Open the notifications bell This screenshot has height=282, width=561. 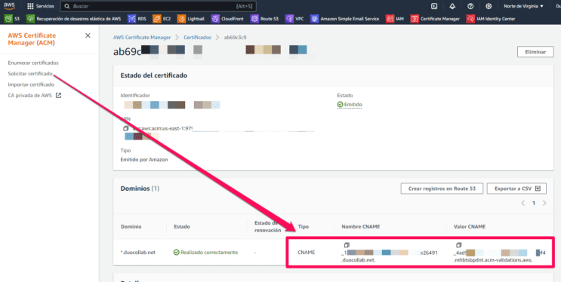pyautogui.click(x=452, y=6)
